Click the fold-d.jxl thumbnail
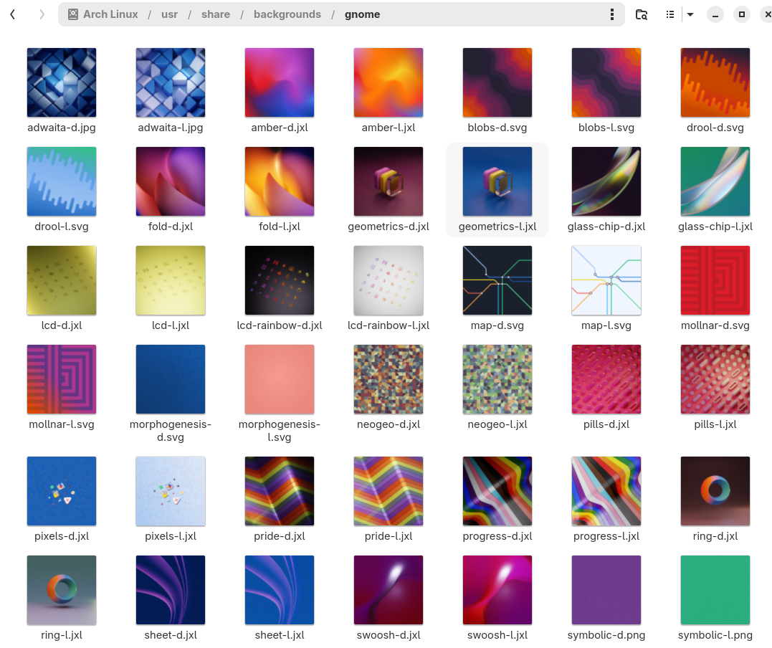This screenshot has width=772, height=648. 171,181
